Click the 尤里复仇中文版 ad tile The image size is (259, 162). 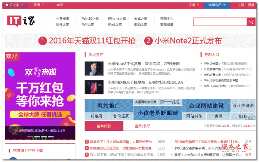click(x=145, y=102)
